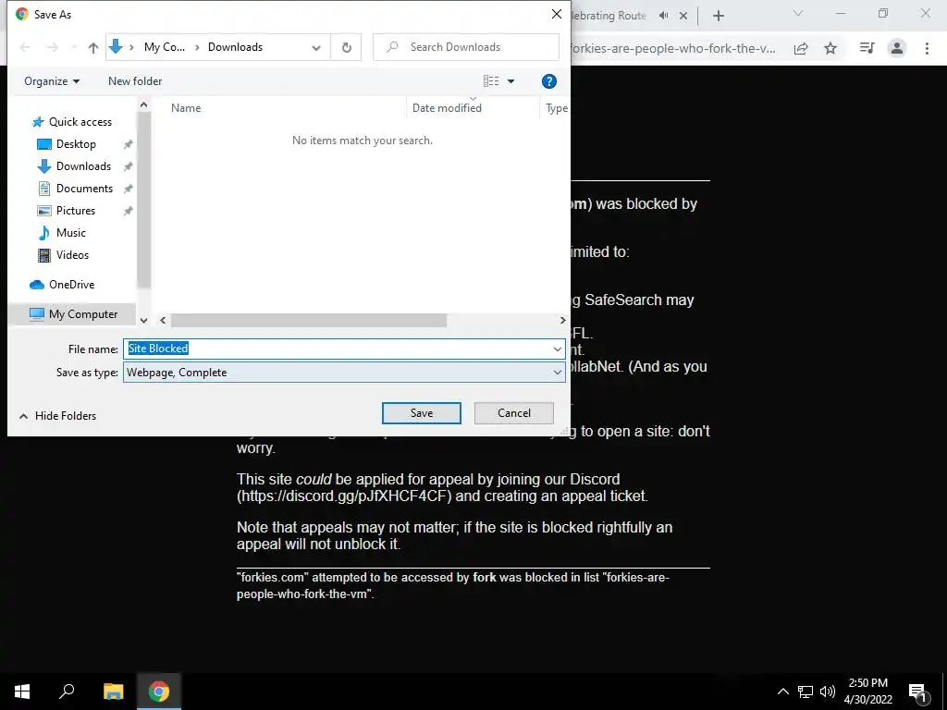Image resolution: width=947 pixels, height=710 pixels.
Task: Open Chrome three-dot menu
Action: [x=927, y=48]
